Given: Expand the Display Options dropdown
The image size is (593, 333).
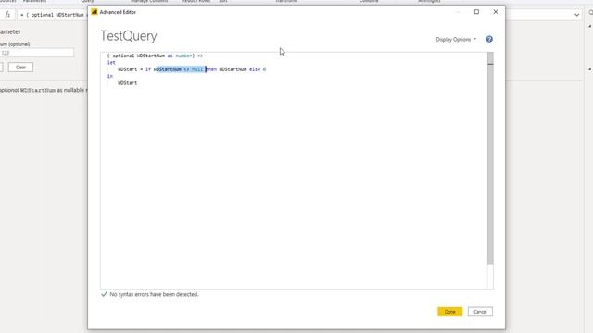Looking at the screenshot, I should pyautogui.click(x=456, y=39).
